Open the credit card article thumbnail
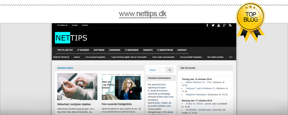The width and height of the screenshot is (288, 115). (x=77, y=86)
